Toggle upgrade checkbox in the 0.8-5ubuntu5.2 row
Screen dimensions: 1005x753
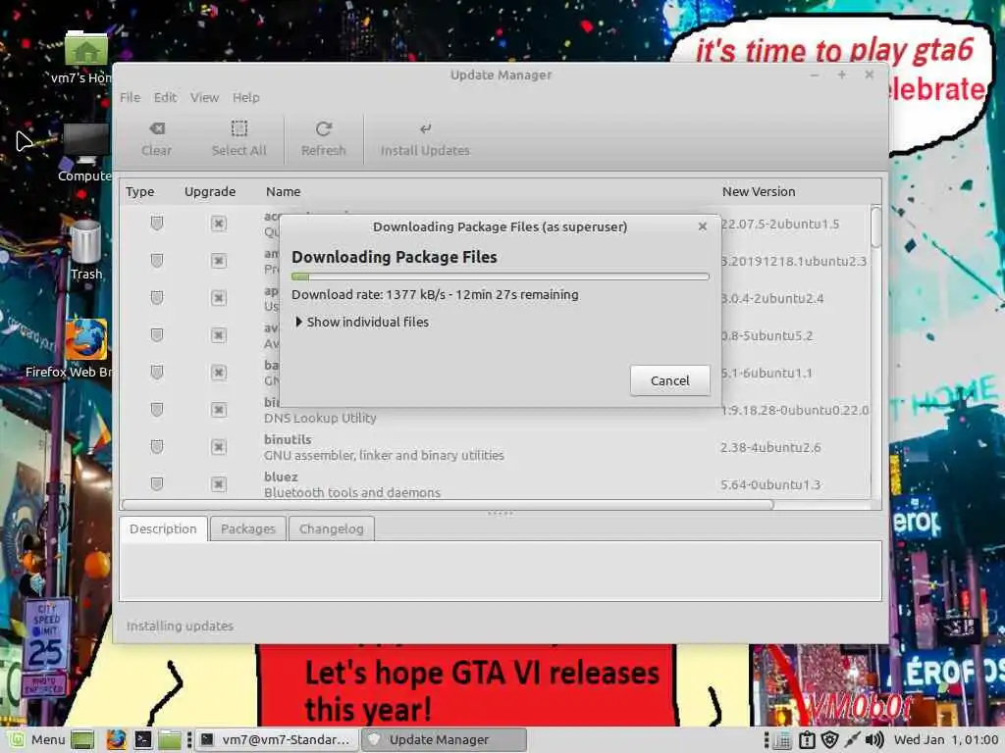tap(219, 335)
